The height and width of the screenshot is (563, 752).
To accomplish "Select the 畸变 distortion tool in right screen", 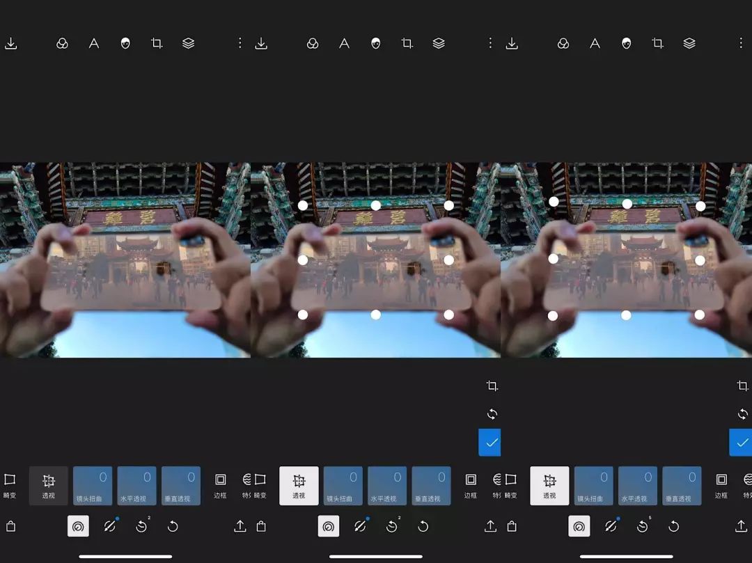I will pos(511,486).
